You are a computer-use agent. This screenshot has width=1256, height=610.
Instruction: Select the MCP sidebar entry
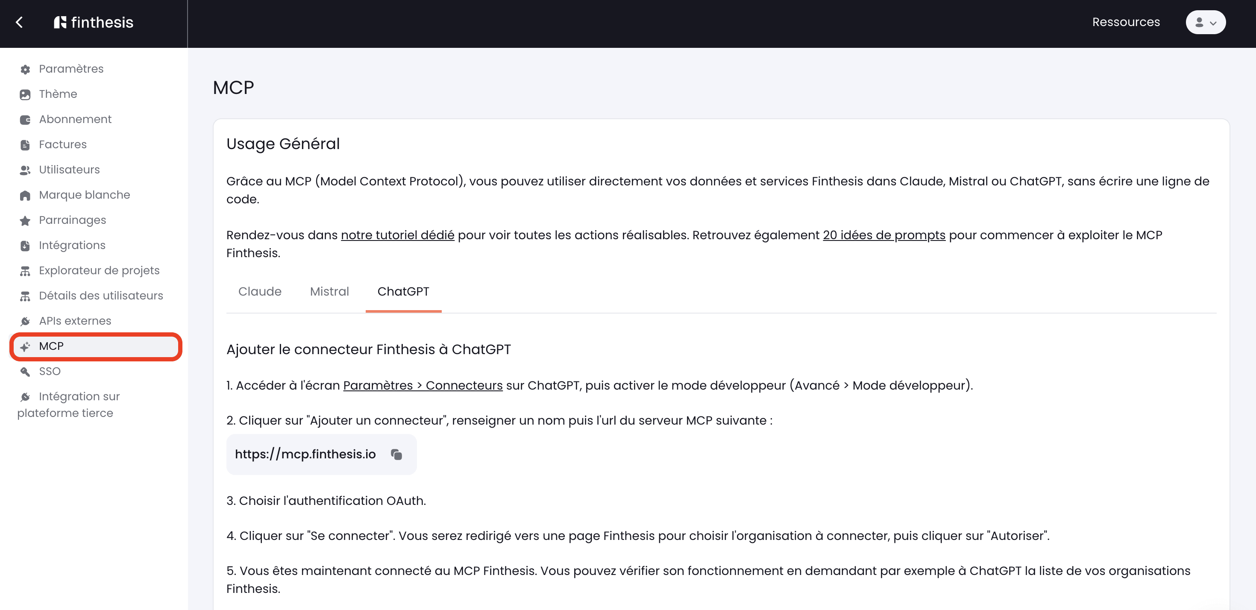point(96,346)
